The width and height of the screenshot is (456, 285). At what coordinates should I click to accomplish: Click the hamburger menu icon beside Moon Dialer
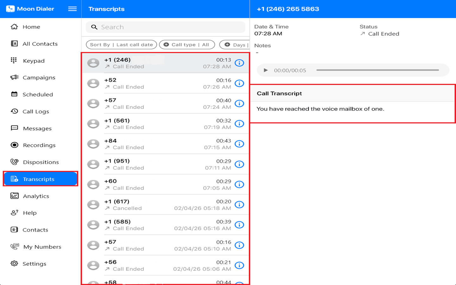point(72,9)
